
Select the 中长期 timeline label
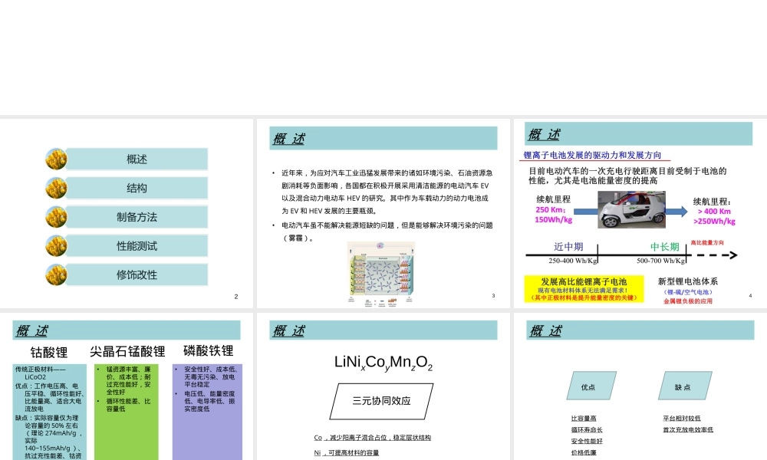665,247
